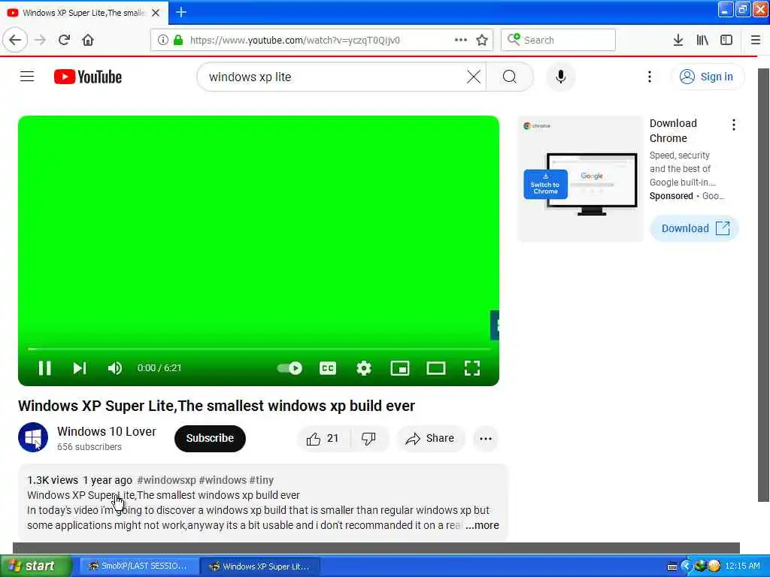The width and height of the screenshot is (770, 577).
Task: Dislike the video
Action: tap(368, 438)
